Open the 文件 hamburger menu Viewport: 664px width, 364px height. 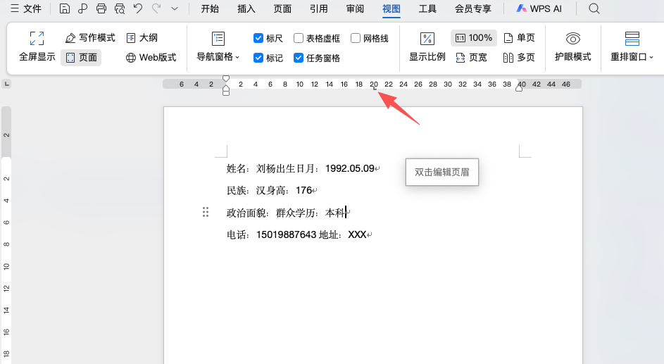(26, 8)
